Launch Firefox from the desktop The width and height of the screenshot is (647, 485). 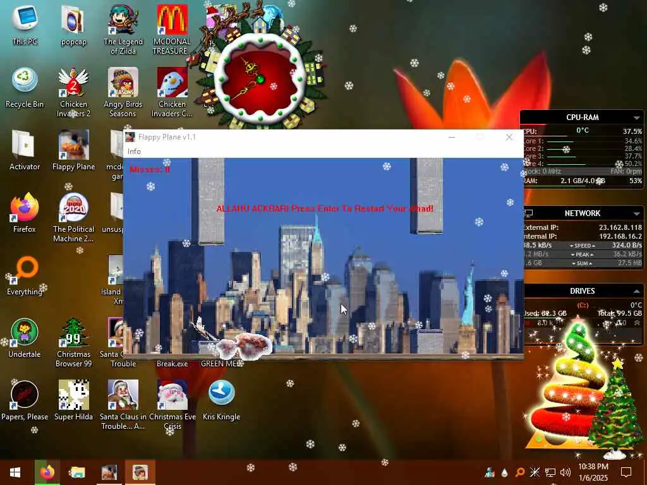point(25,213)
